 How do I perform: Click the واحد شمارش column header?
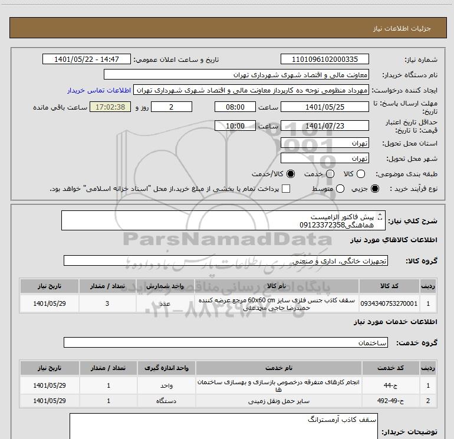coord(165,286)
